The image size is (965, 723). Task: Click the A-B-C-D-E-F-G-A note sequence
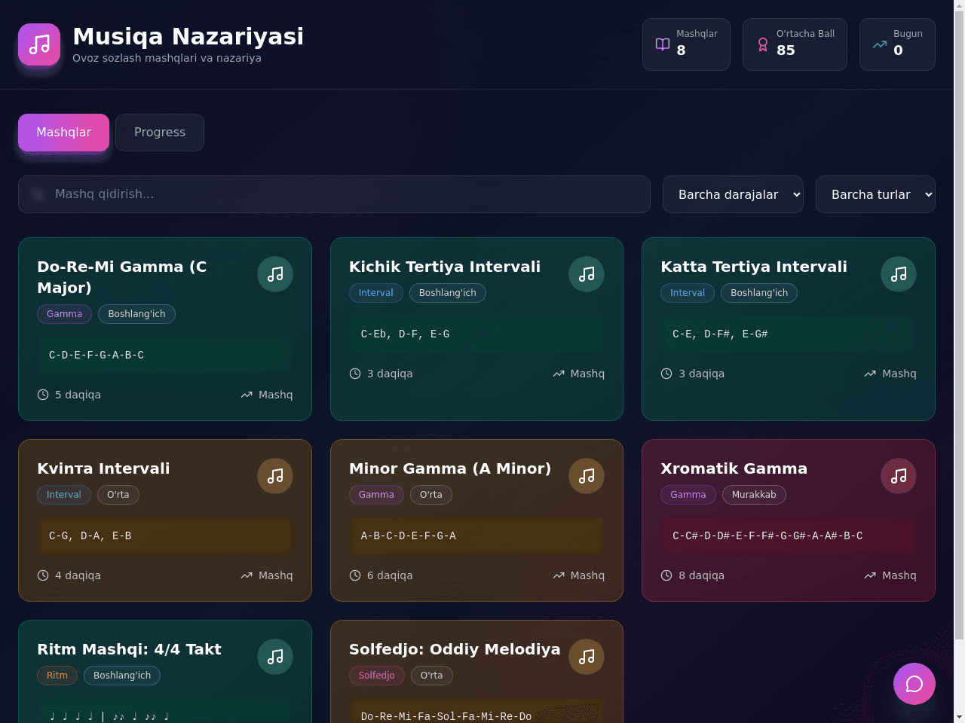click(409, 535)
